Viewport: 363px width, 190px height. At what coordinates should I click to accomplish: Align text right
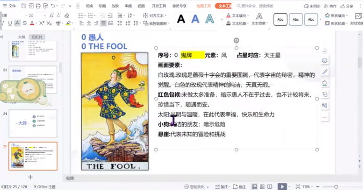(96, 23)
